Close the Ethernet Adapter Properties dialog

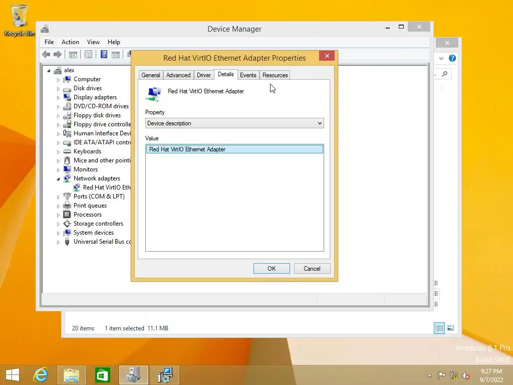click(x=327, y=56)
